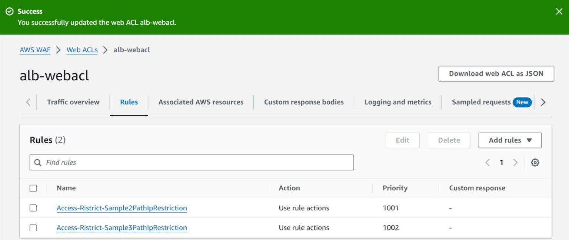Click Download web ACL as JSON
This screenshot has height=240, width=569.
click(496, 73)
